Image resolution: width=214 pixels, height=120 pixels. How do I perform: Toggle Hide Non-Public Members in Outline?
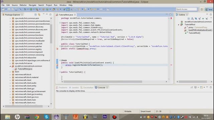tap(203, 19)
